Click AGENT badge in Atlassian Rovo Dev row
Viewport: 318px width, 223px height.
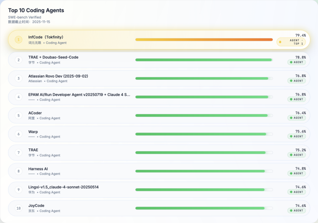(296, 81)
